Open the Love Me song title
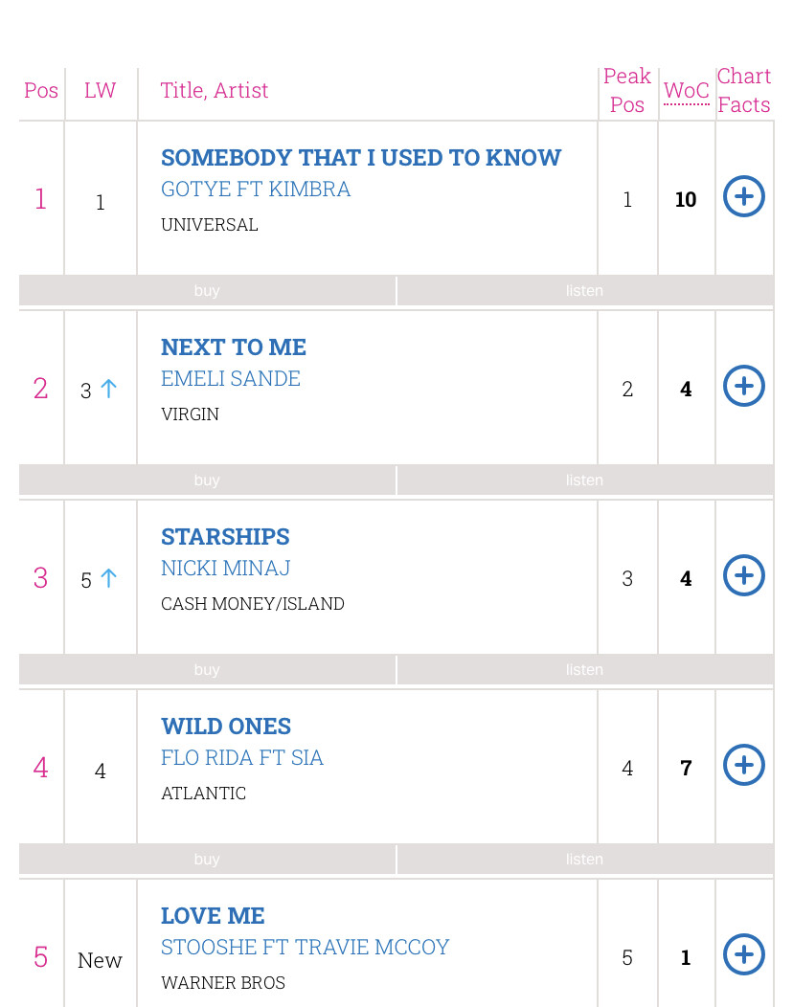This screenshot has width=793, height=1007. pos(213,916)
